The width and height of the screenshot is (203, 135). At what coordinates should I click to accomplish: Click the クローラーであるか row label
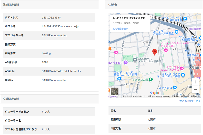point(17,112)
